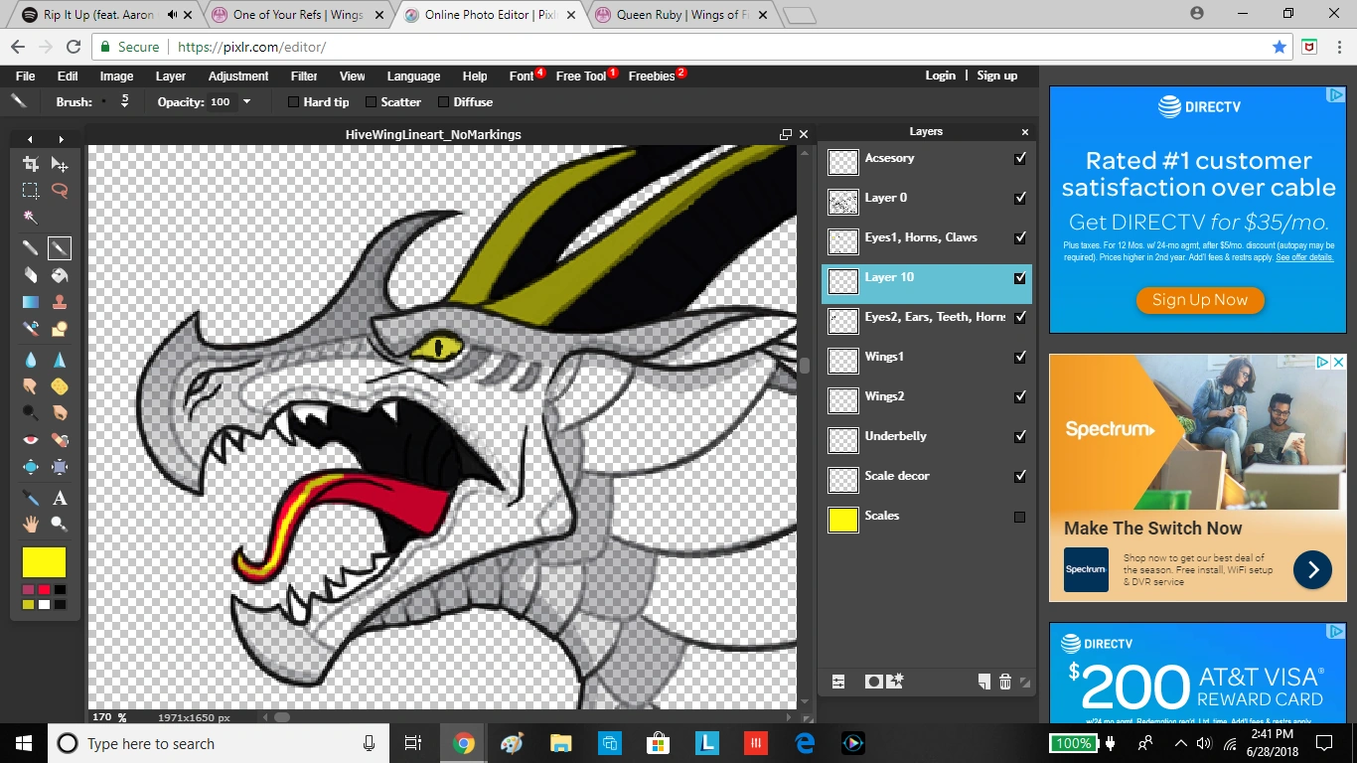Show the Scales layer

1019,517
